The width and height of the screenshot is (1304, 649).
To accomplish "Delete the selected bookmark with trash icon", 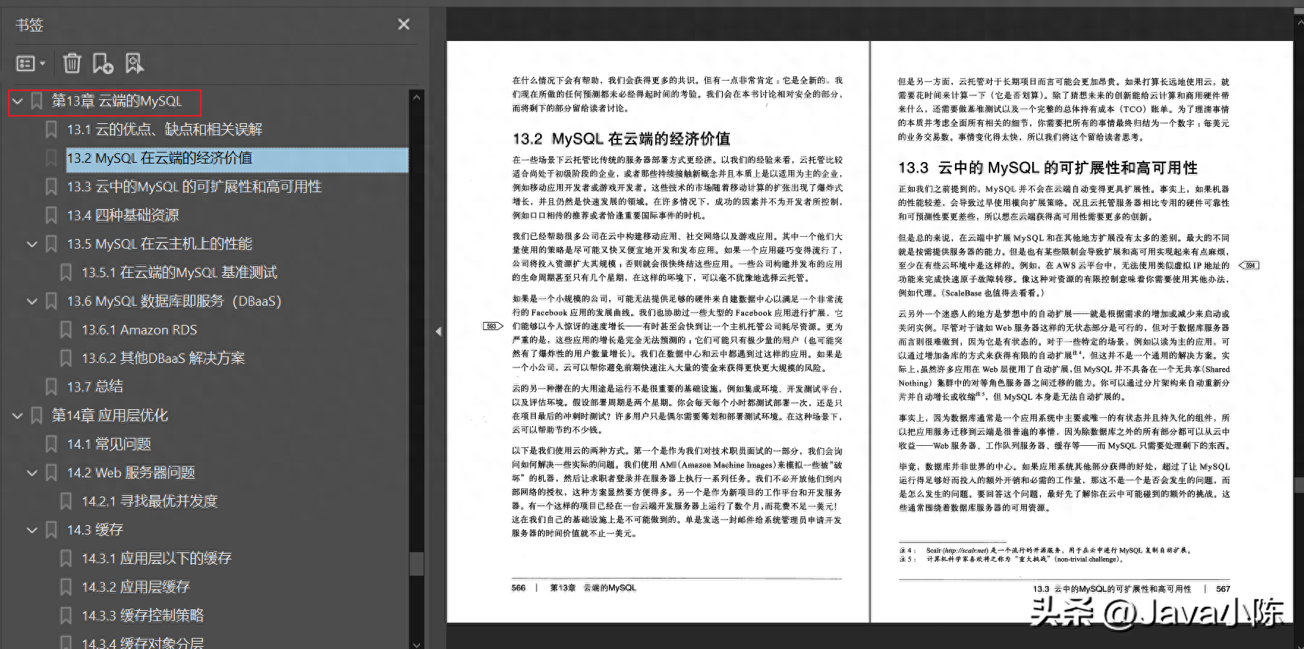I will pos(72,64).
